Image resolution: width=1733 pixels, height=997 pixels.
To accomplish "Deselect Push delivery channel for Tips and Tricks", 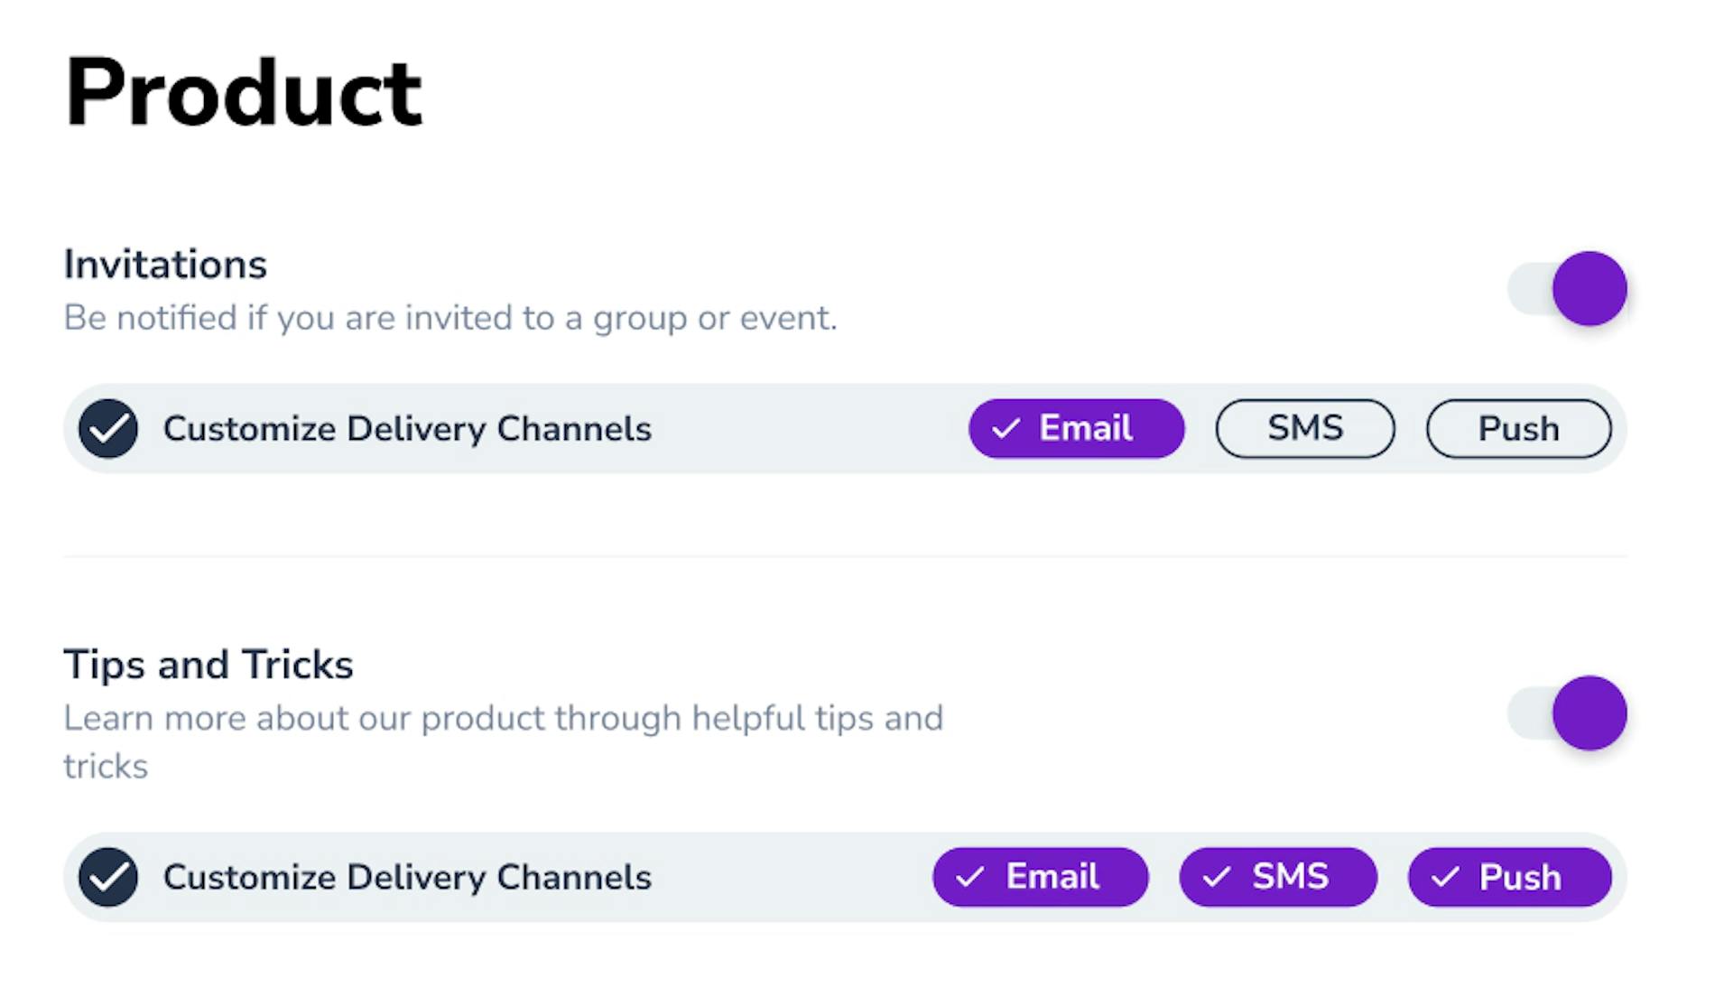I will pyautogui.click(x=1509, y=877).
